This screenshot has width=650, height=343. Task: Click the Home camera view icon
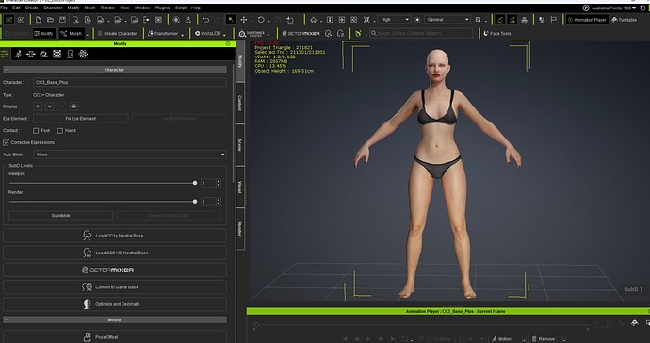pos(314,20)
